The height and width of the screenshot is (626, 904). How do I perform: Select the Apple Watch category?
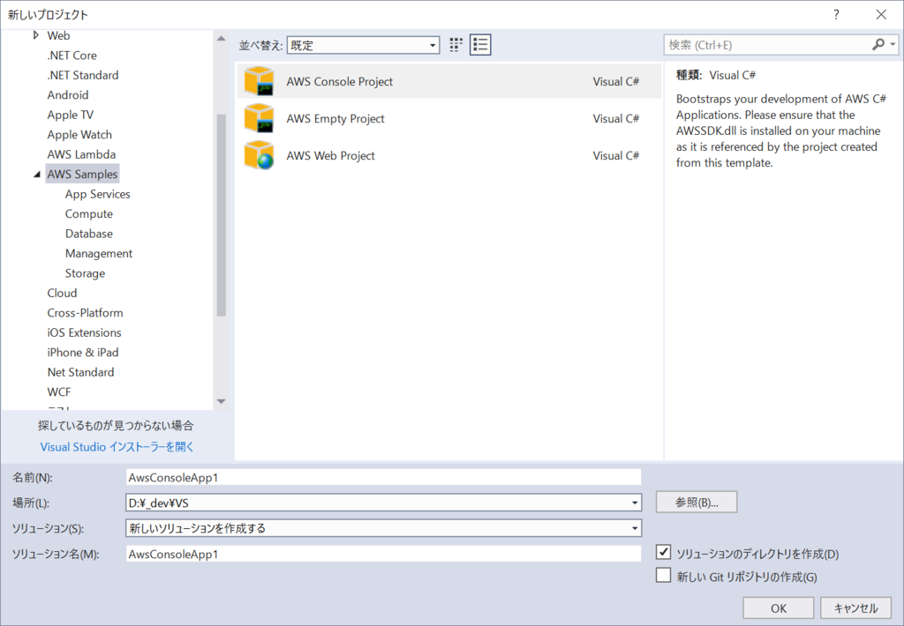(x=79, y=134)
